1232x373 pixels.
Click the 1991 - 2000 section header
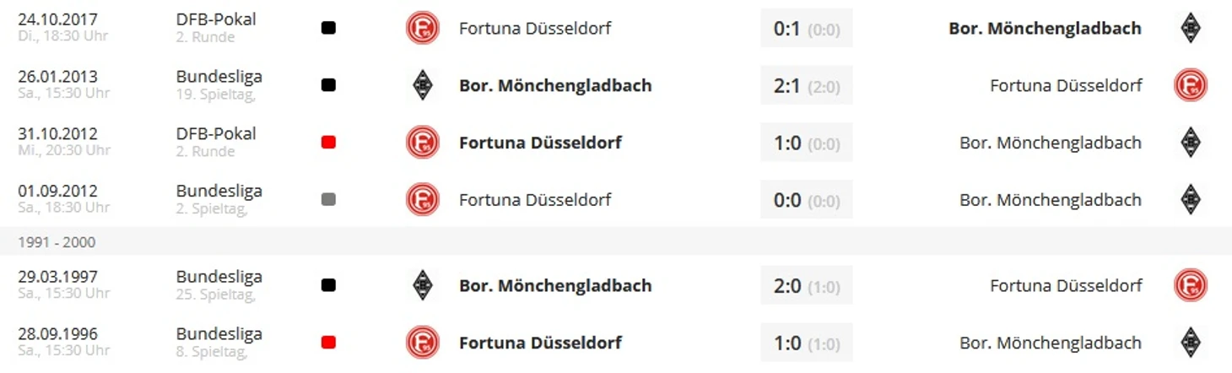pyautogui.click(x=57, y=242)
